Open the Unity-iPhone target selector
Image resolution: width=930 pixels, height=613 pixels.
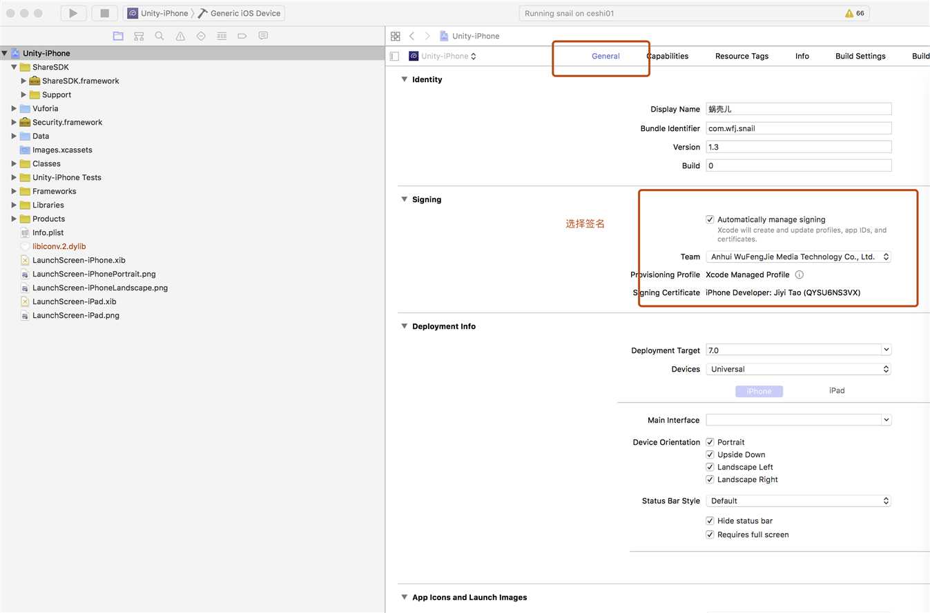point(443,57)
